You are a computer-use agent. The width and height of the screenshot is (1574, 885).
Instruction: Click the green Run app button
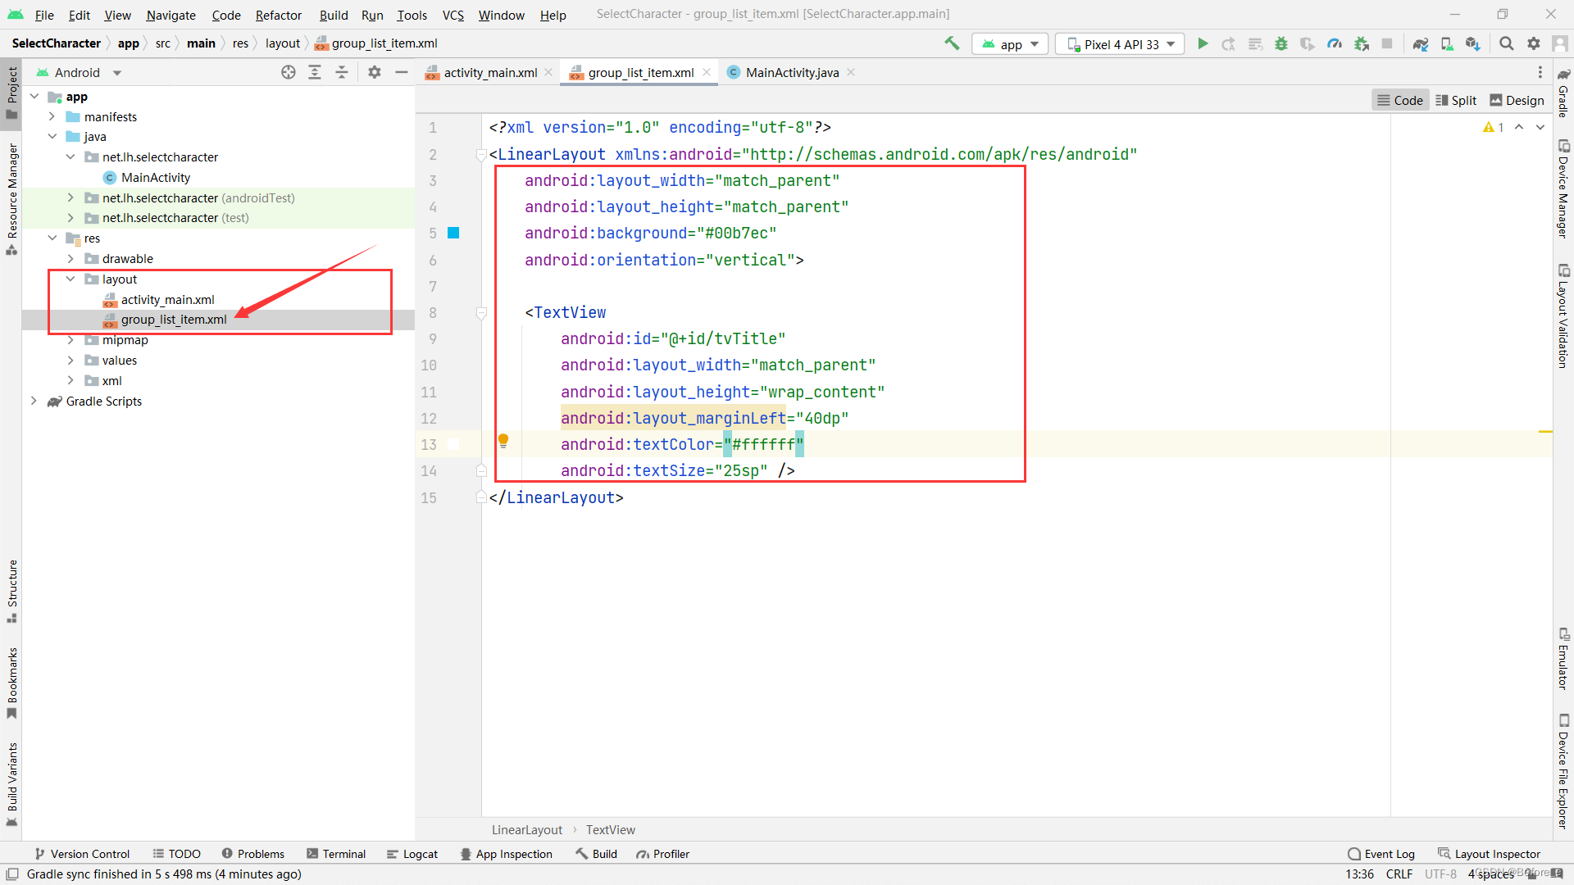pyautogui.click(x=1203, y=44)
